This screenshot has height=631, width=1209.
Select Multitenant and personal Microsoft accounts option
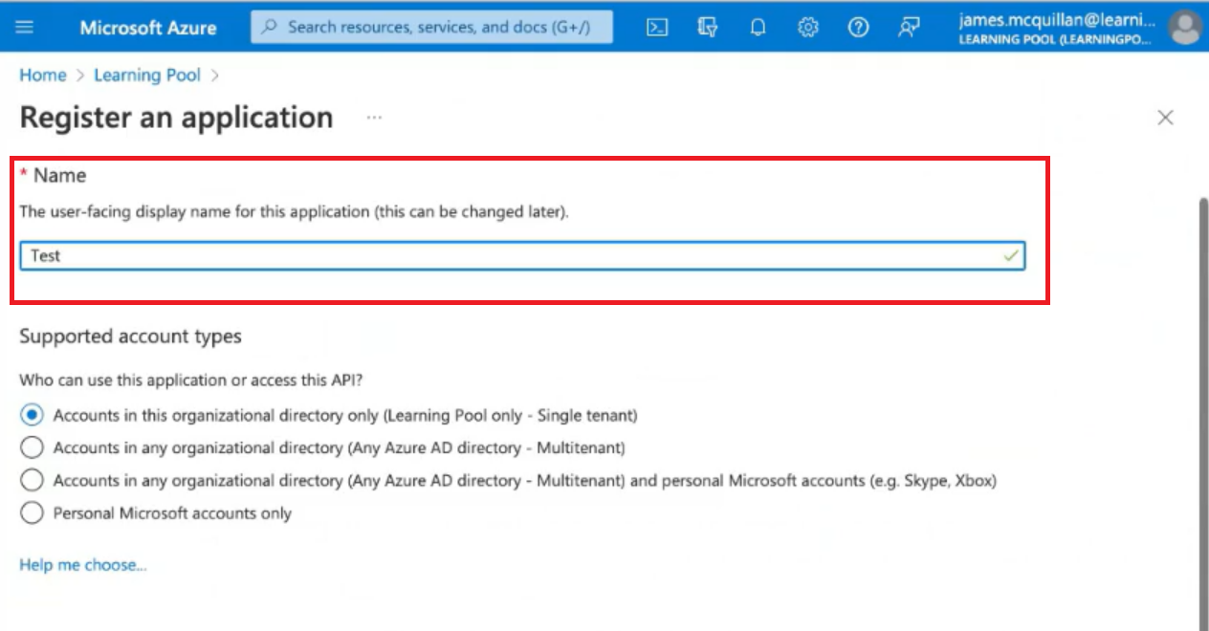32,480
